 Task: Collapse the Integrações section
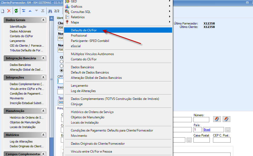tap(43, 77)
